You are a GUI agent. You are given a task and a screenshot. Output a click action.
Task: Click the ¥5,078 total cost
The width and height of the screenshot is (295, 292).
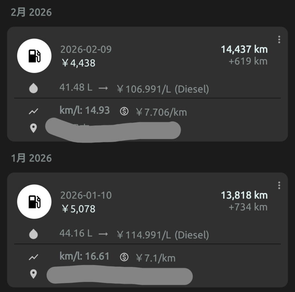[x=79, y=209]
